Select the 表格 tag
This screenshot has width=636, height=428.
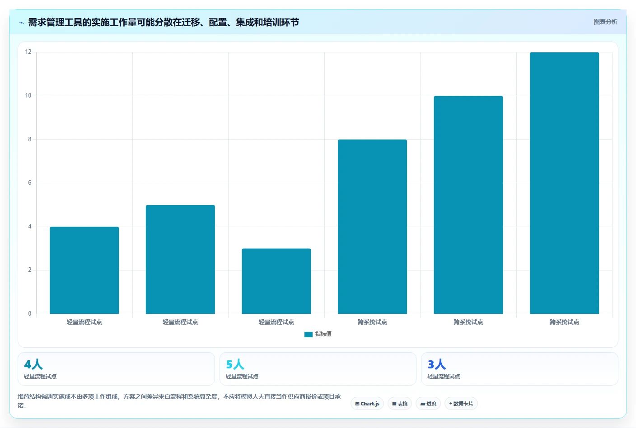[x=400, y=404]
